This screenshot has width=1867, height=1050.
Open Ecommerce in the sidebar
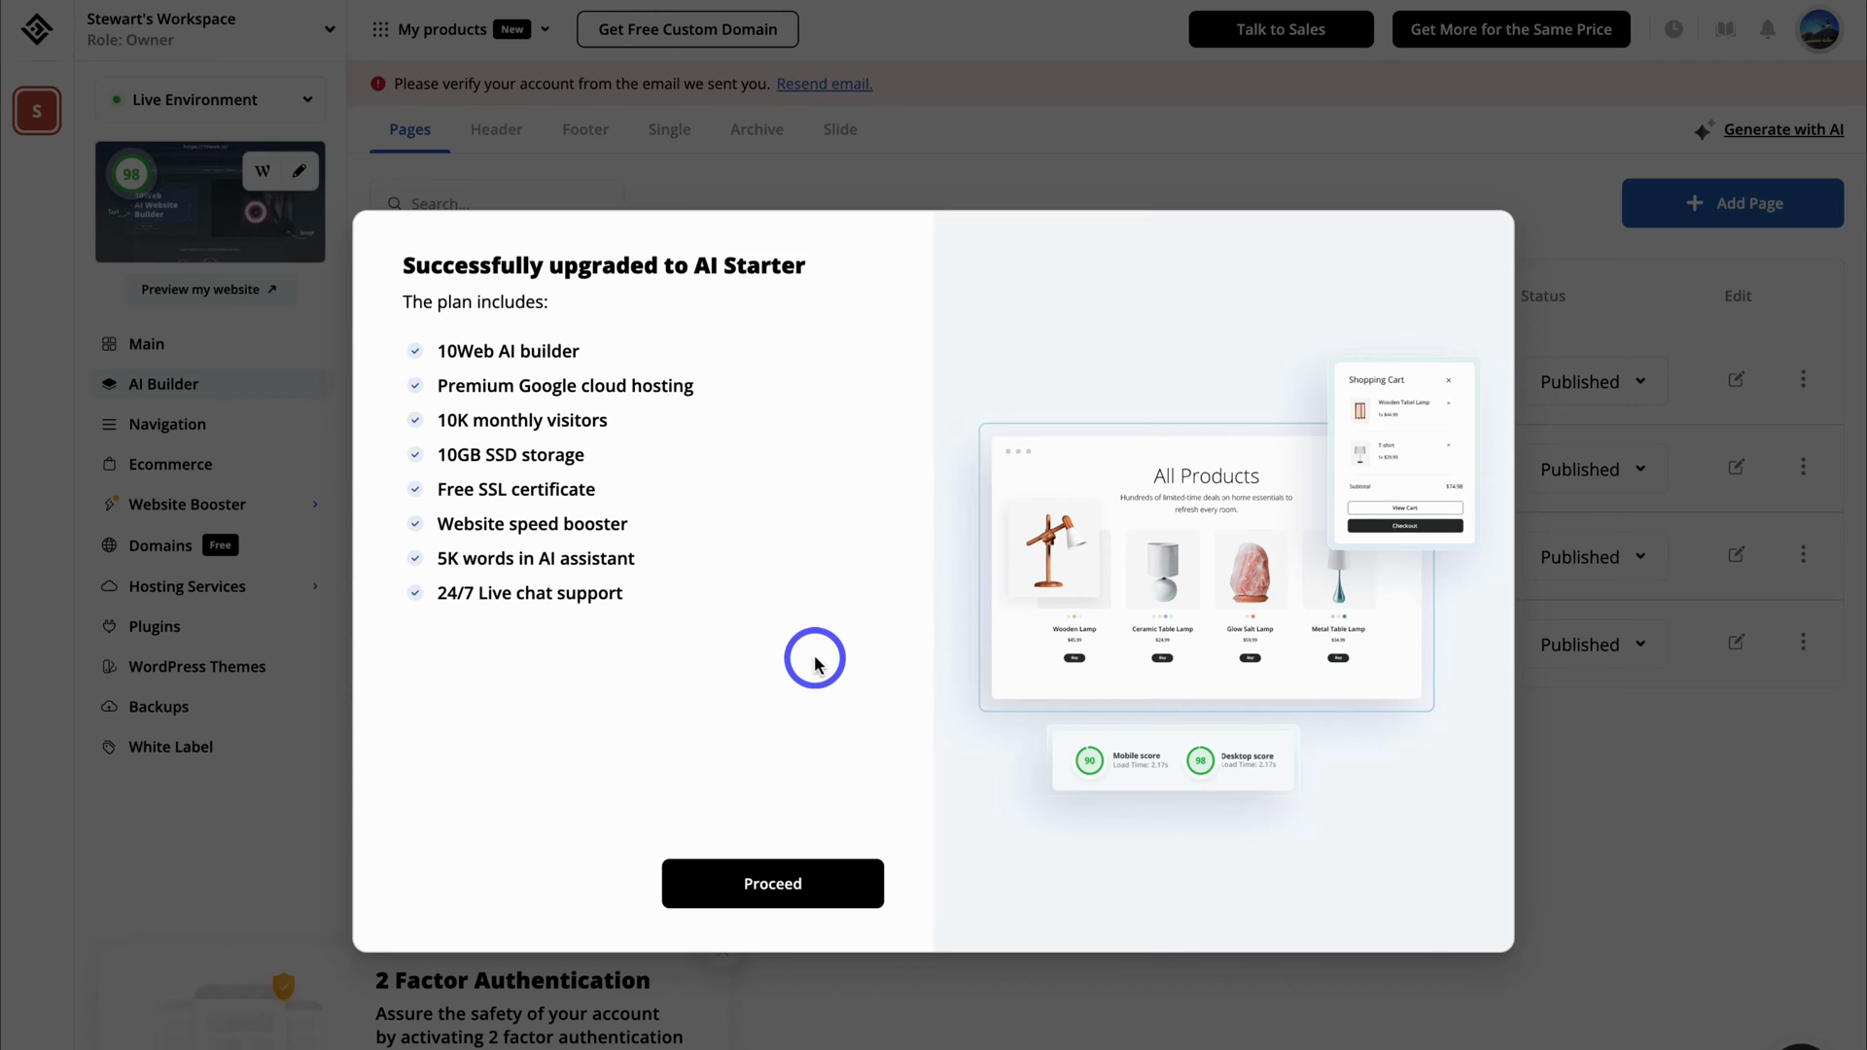(170, 465)
